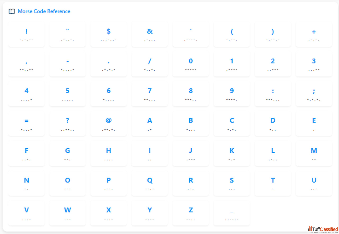Select the opening parenthesis card
The image size is (339, 234).
(x=232, y=34)
